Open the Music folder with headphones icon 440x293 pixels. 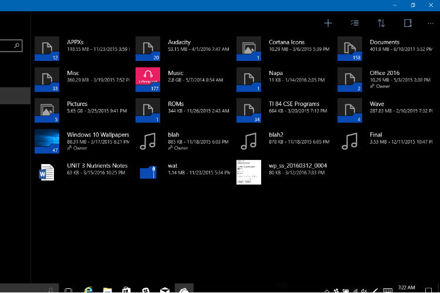tap(148, 79)
